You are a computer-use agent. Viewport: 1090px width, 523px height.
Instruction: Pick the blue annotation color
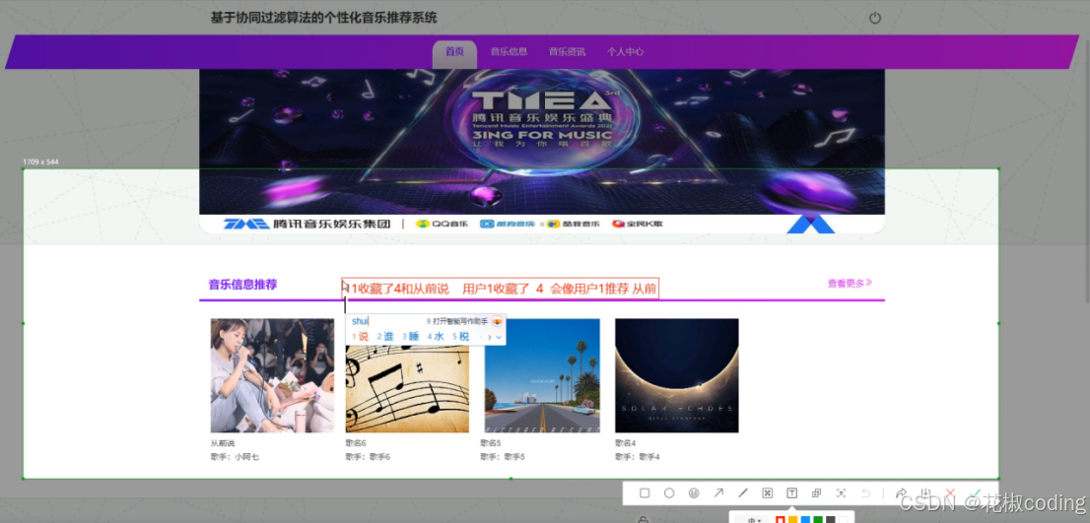tap(805, 519)
